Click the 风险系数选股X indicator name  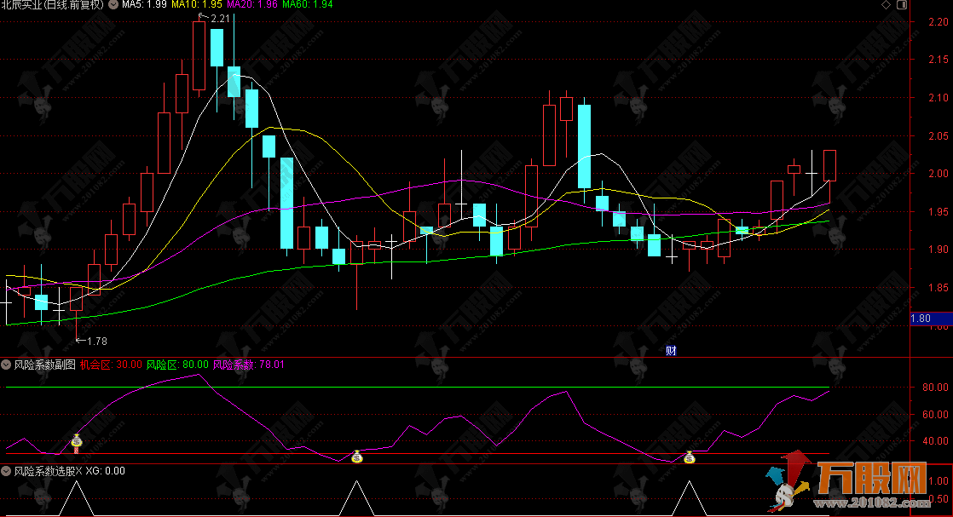(x=49, y=470)
